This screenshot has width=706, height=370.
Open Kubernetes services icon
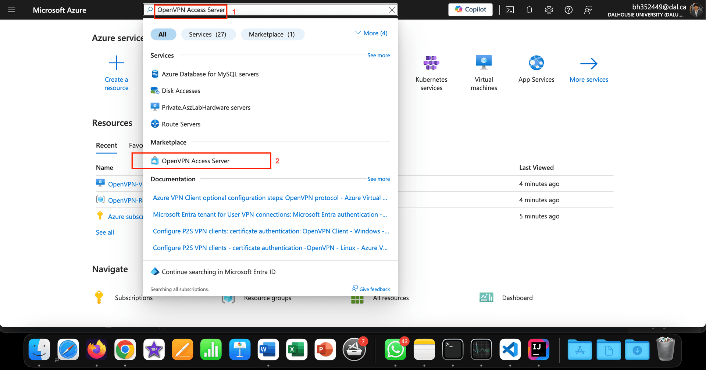tap(431, 63)
